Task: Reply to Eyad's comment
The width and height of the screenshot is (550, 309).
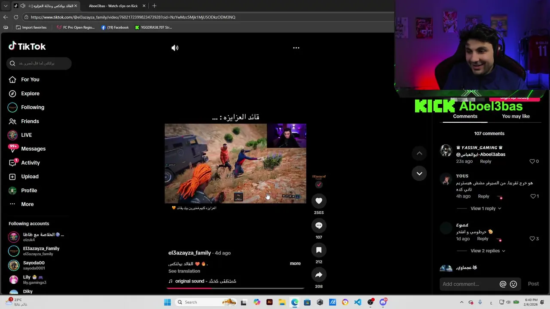Action: tap(483, 239)
